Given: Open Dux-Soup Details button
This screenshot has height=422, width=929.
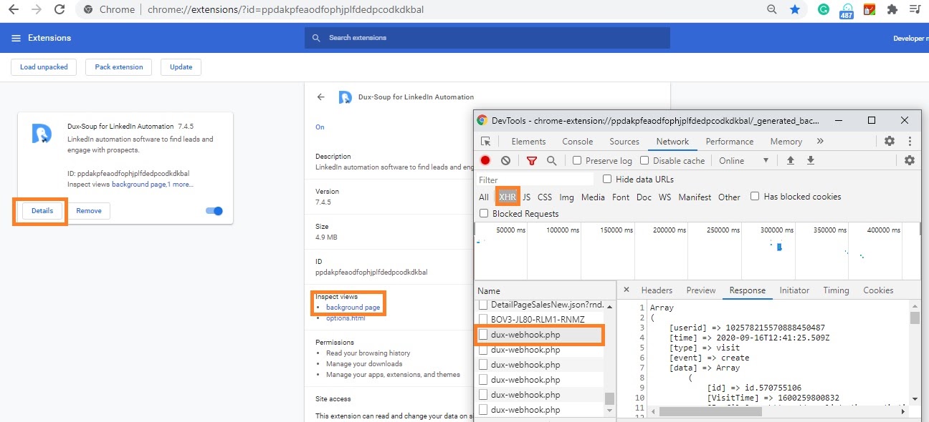Looking at the screenshot, I should (x=42, y=211).
